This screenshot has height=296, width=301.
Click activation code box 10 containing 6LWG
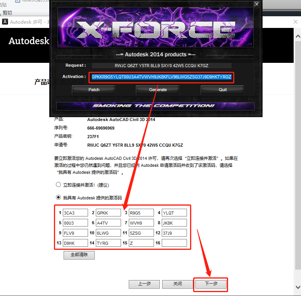pos(109,233)
